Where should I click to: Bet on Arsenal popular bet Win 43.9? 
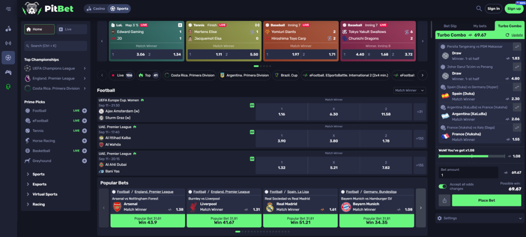click(147, 221)
